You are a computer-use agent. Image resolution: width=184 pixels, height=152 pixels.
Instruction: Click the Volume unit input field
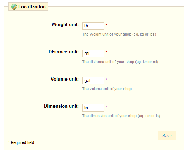(x=93, y=81)
